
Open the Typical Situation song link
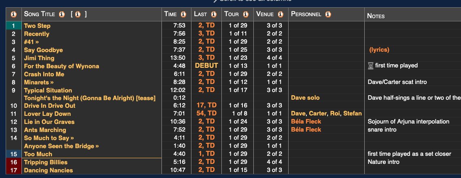point(48,90)
